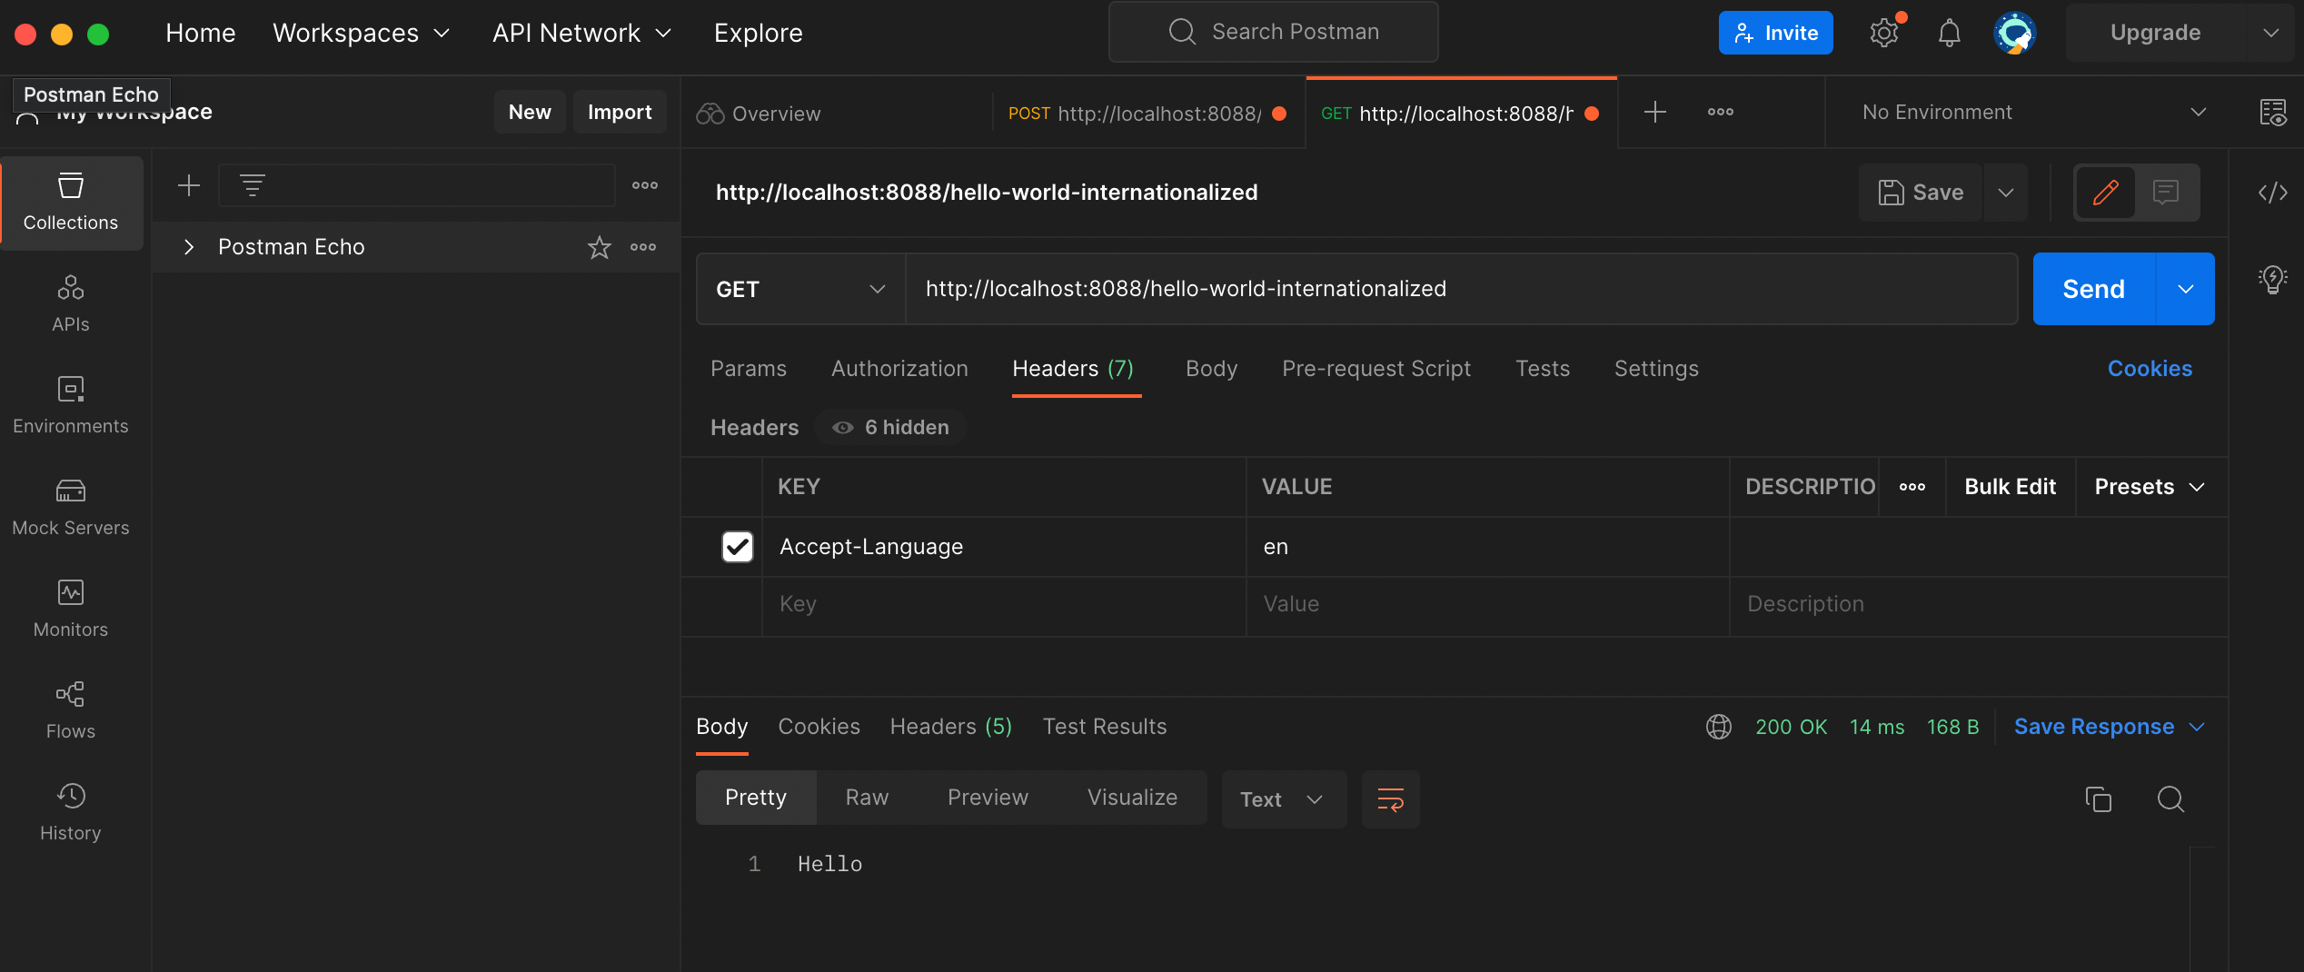Switch to the request Settings tab
2304x972 pixels.
click(x=1655, y=369)
